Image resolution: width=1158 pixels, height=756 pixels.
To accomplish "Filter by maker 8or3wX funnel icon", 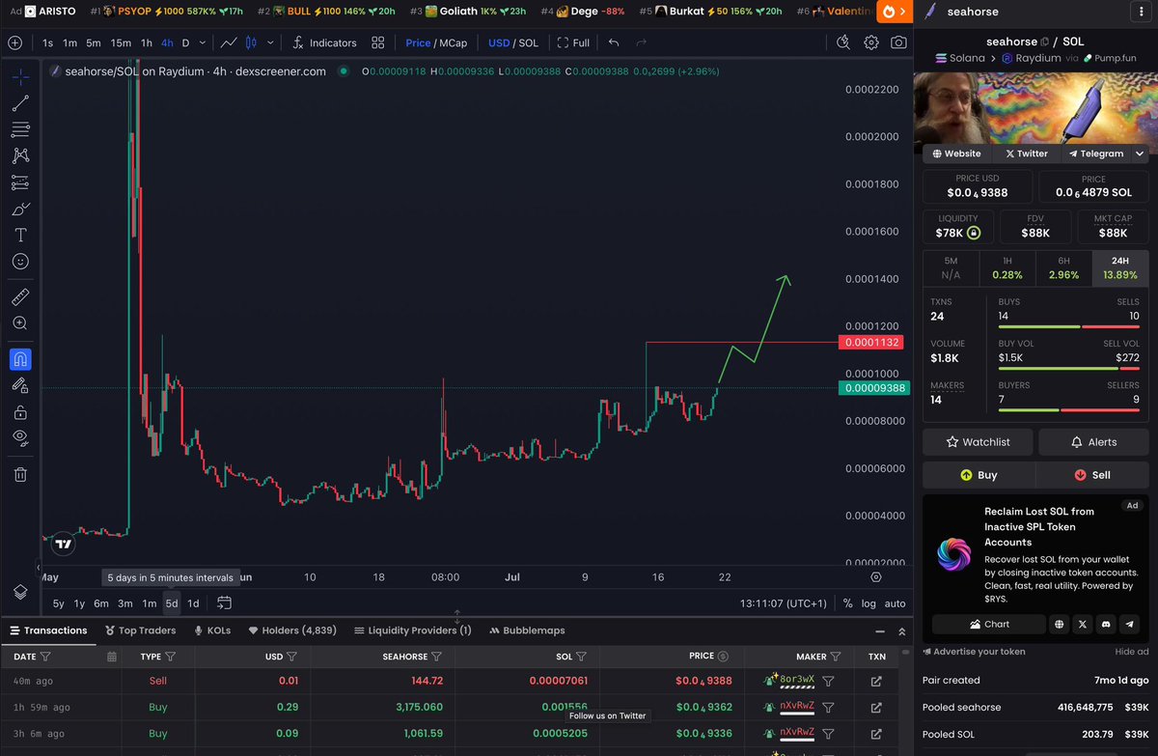I will click(828, 681).
